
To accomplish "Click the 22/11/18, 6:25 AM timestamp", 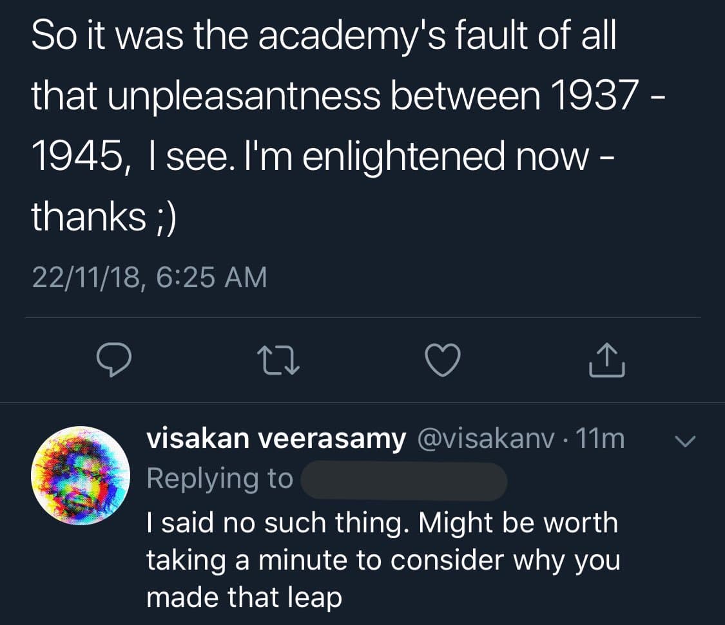I will pos(150,277).
